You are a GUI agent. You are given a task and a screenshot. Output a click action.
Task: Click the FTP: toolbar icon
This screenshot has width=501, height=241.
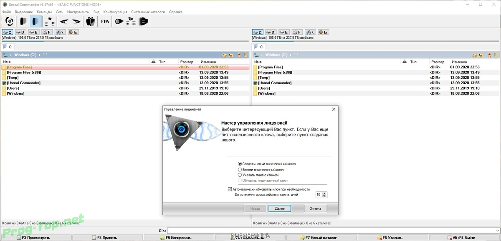tap(105, 21)
